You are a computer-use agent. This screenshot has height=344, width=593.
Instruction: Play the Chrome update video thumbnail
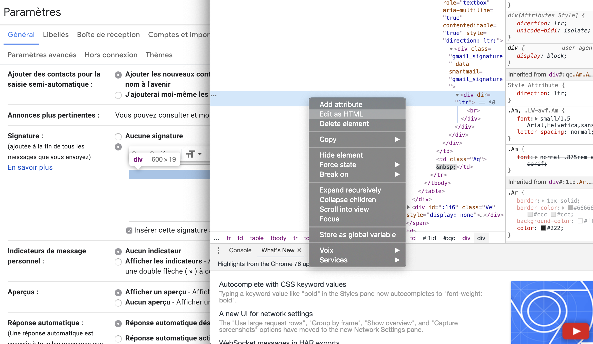point(576,331)
